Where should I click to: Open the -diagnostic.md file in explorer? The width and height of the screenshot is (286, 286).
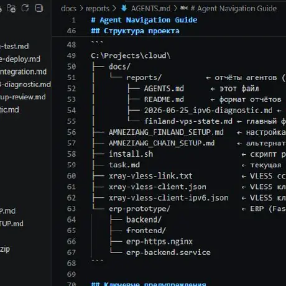(25, 85)
